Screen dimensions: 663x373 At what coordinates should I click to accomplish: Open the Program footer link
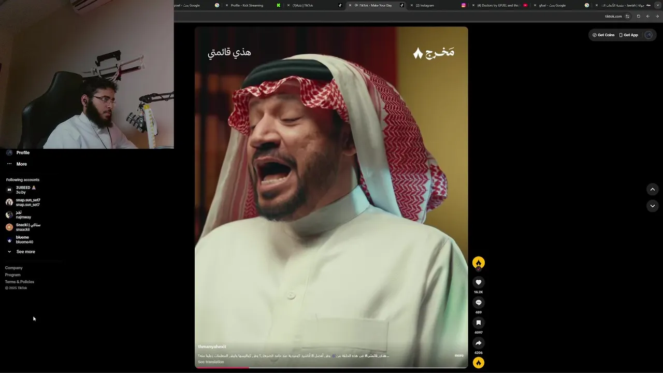13,275
